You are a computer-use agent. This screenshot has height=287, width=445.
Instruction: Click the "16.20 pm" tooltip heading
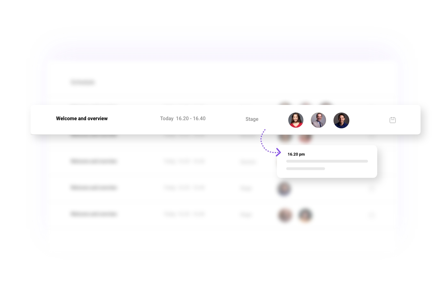tap(296, 154)
